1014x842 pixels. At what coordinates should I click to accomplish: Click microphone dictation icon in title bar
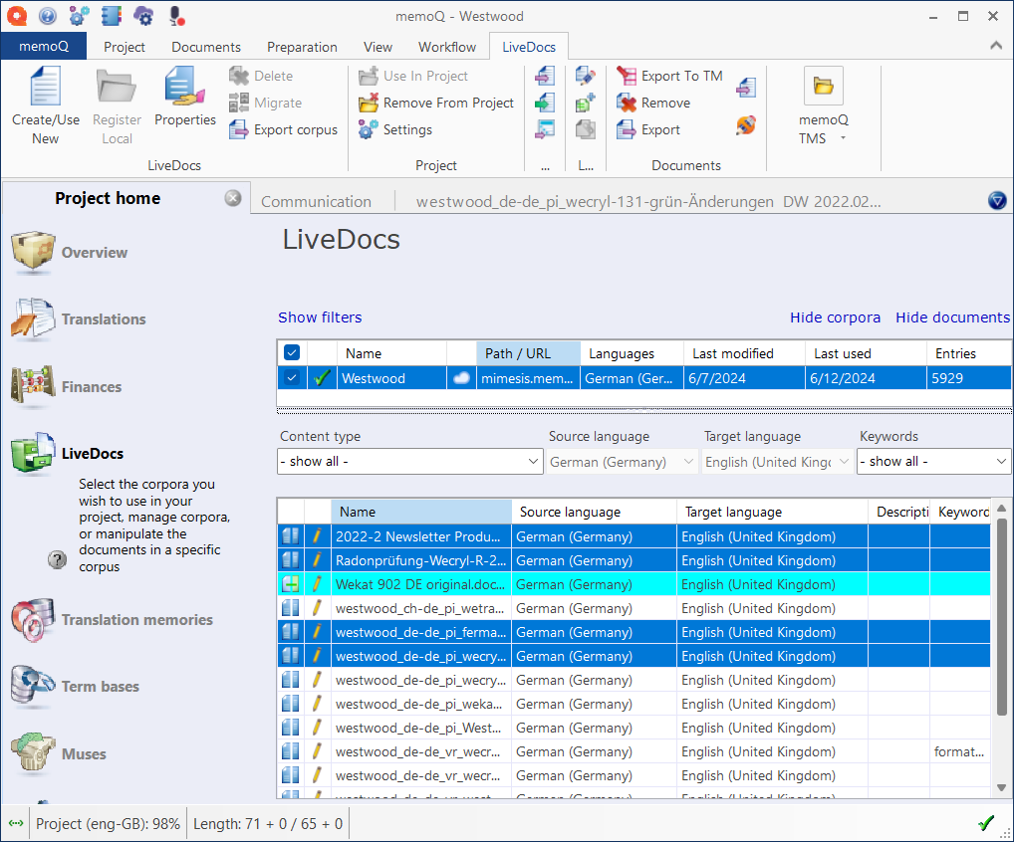point(176,16)
